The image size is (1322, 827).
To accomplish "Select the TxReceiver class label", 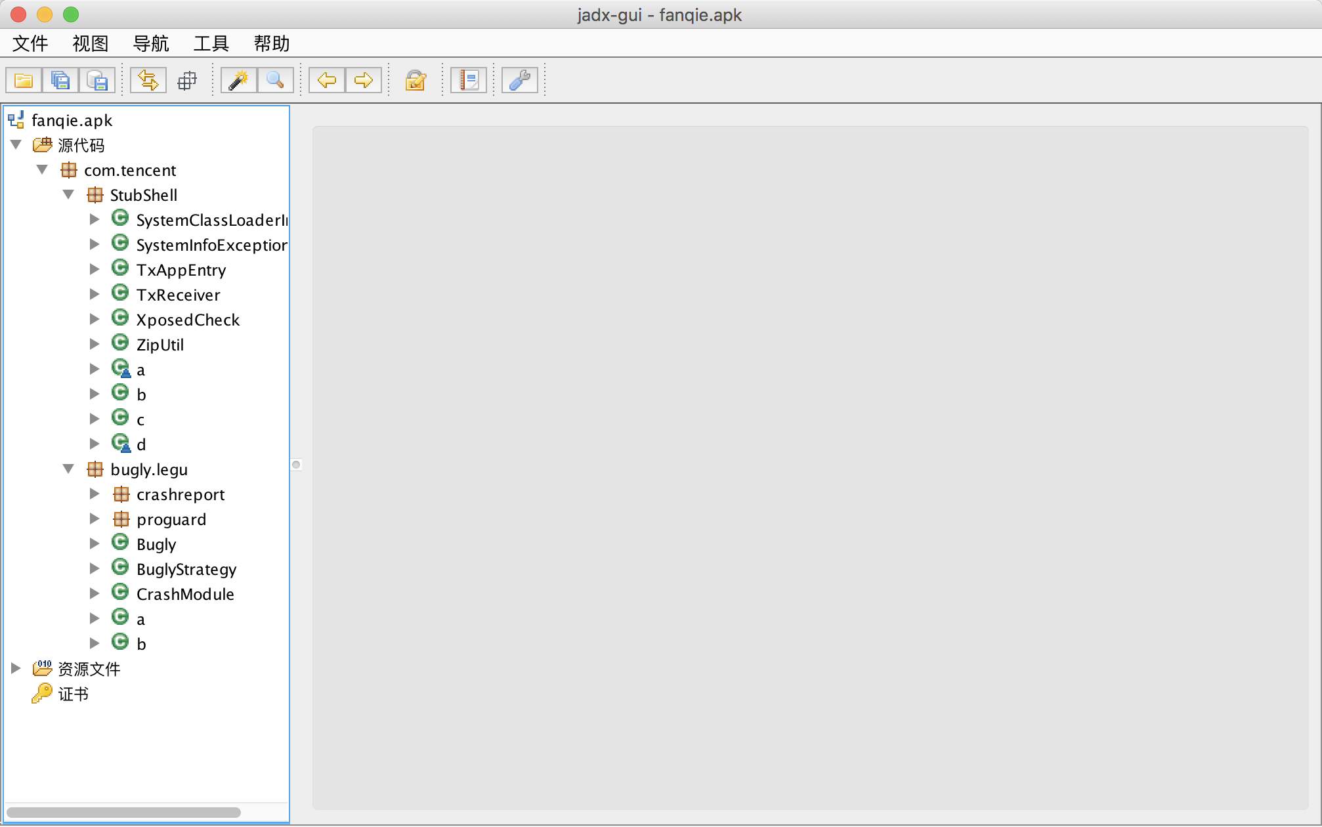I will click(178, 295).
